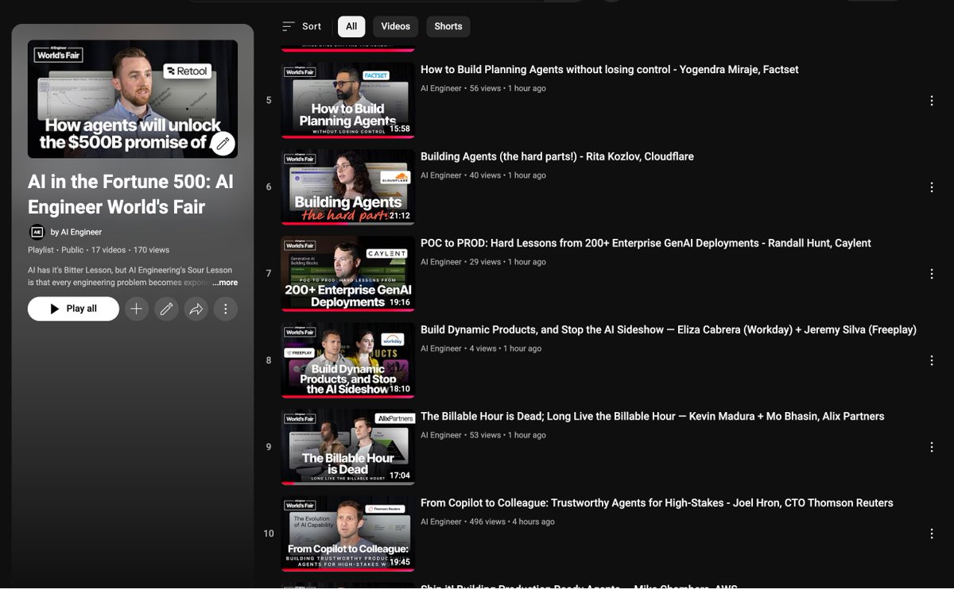Open the Sort menu icon
This screenshot has height=589, width=954.
[289, 26]
